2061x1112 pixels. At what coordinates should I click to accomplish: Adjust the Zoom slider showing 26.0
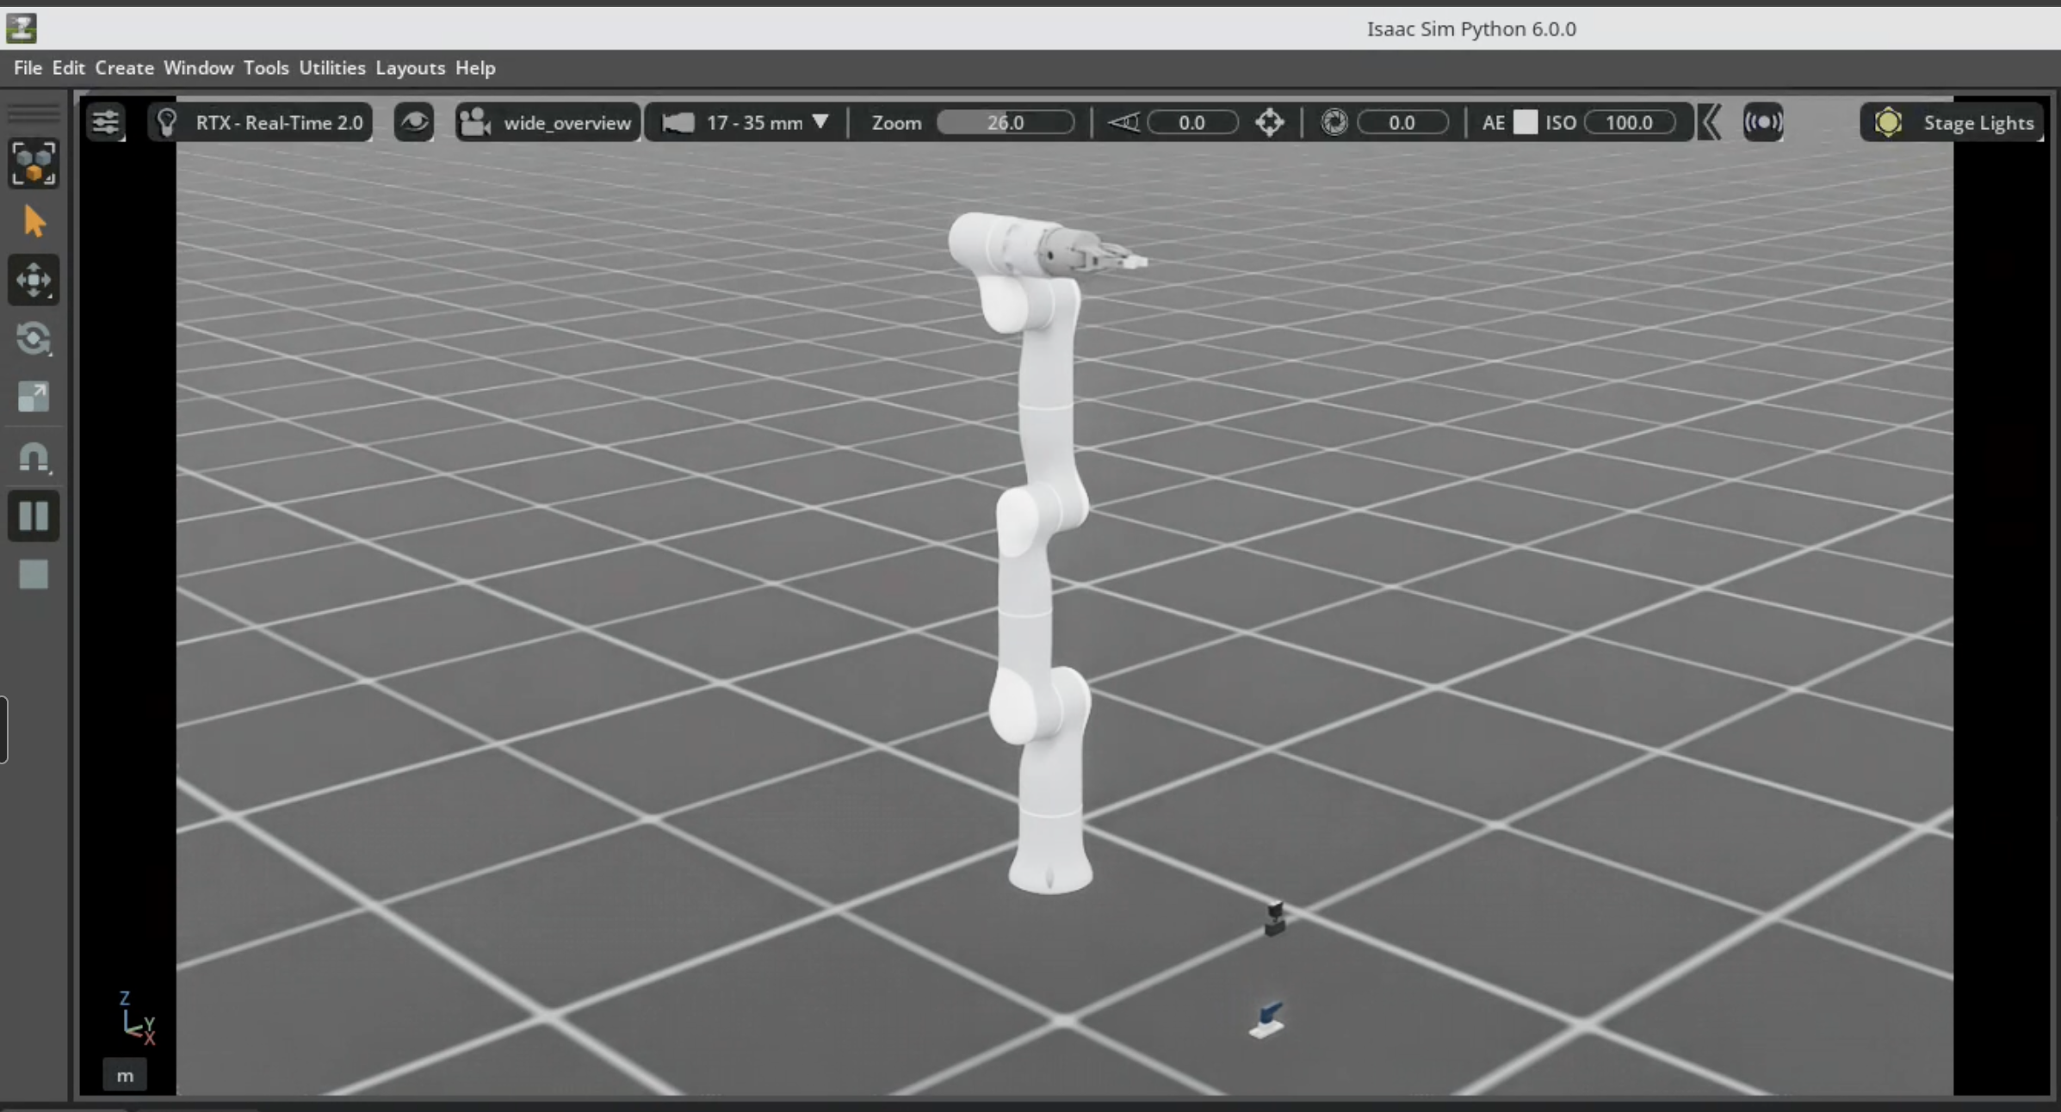click(x=1006, y=122)
